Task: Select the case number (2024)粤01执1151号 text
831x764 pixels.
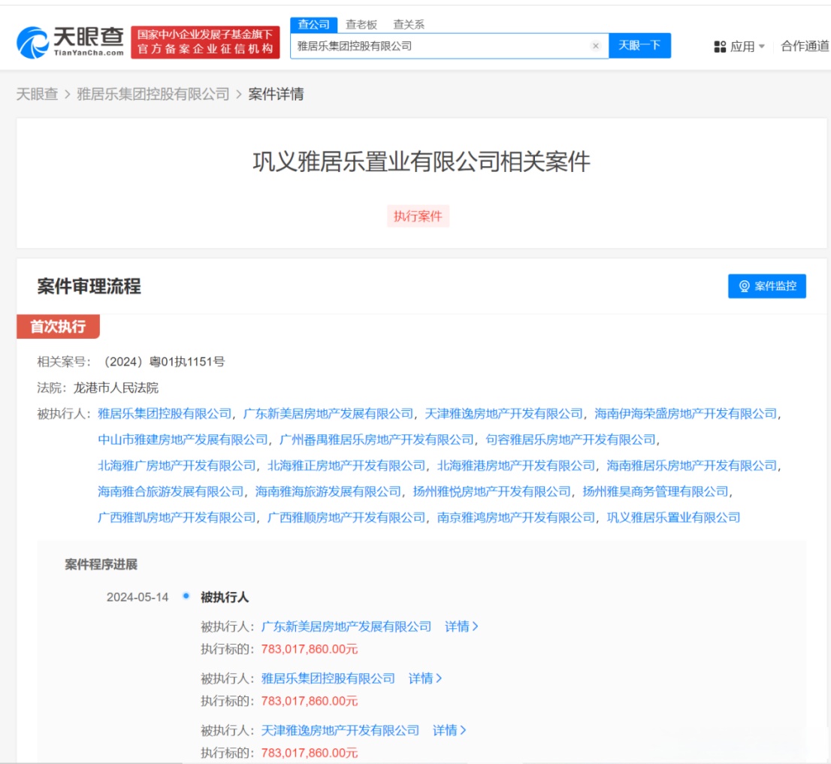Action: click(165, 362)
